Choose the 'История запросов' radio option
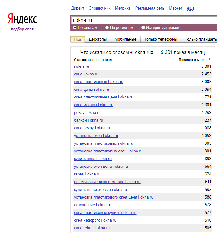The width and height of the screenshot is (217, 233). click(143, 28)
